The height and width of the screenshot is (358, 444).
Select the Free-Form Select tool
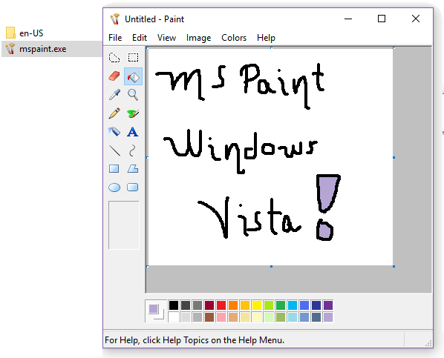[114, 58]
